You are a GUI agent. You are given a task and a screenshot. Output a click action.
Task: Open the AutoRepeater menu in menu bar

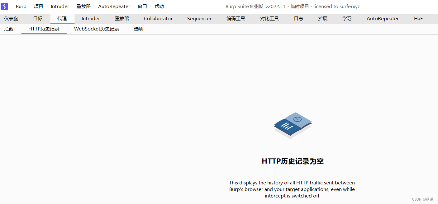tap(114, 7)
